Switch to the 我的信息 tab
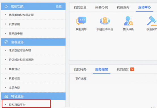Image resolution: width=157 pixels, height=108 pixels. [x=80, y=7]
